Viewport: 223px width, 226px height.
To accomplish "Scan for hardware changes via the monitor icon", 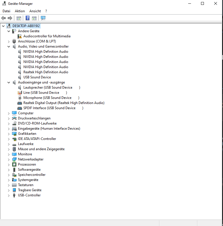I will pyautogui.click(x=43, y=18).
